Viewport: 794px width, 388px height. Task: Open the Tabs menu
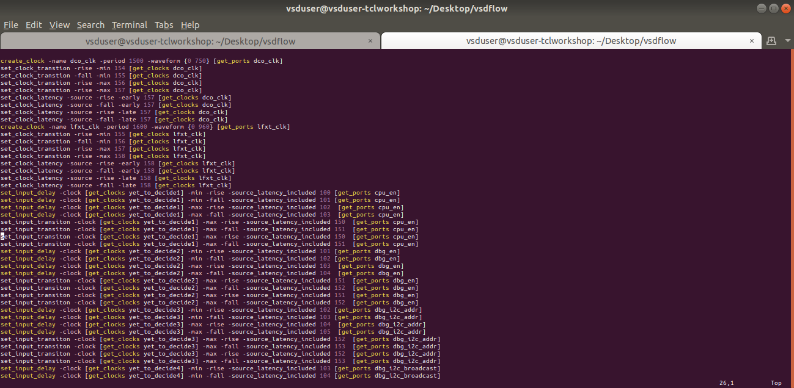coord(163,25)
